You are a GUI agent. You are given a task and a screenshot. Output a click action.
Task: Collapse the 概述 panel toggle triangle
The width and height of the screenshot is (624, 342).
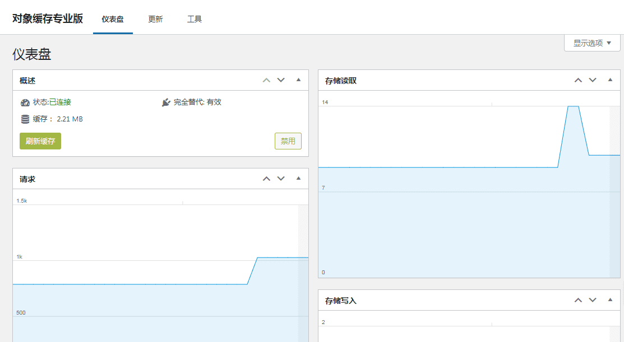click(298, 80)
